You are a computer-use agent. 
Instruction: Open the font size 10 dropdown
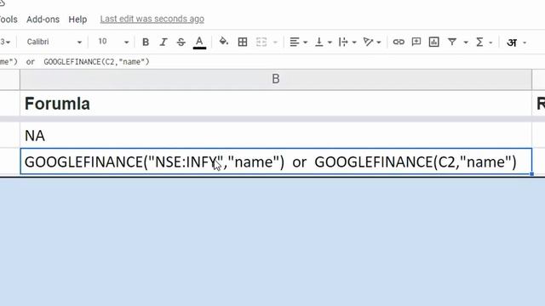(x=113, y=42)
